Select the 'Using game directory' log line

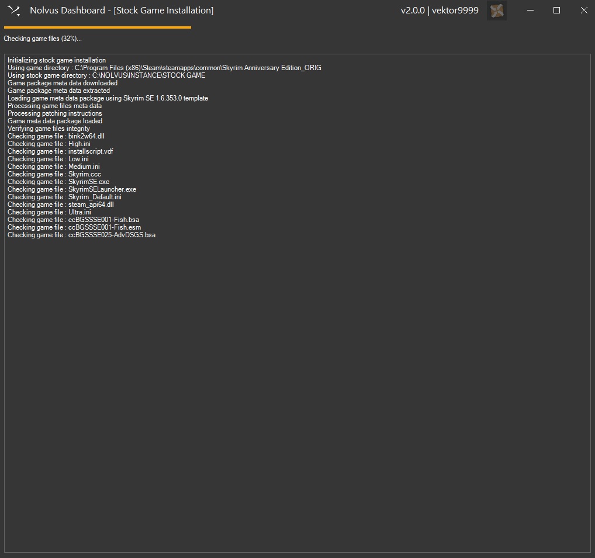164,68
